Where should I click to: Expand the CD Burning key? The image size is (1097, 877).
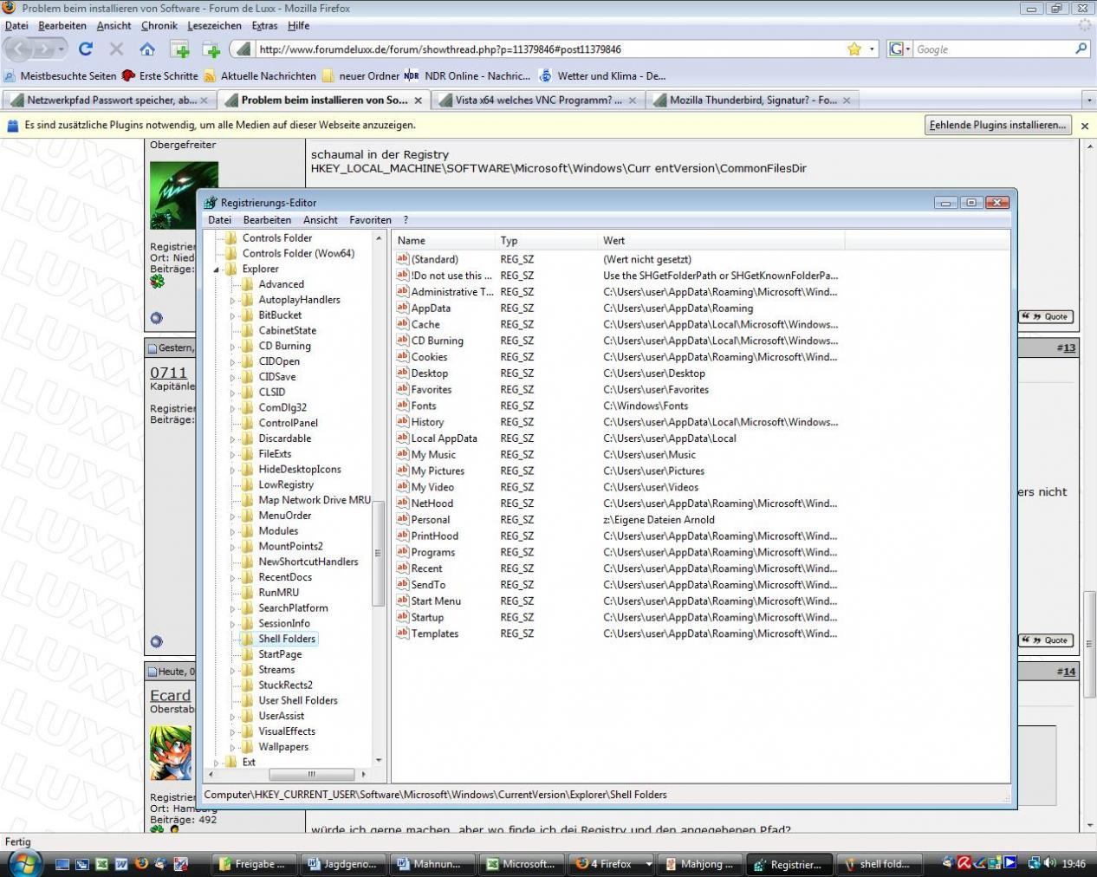(x=232, y=347)
